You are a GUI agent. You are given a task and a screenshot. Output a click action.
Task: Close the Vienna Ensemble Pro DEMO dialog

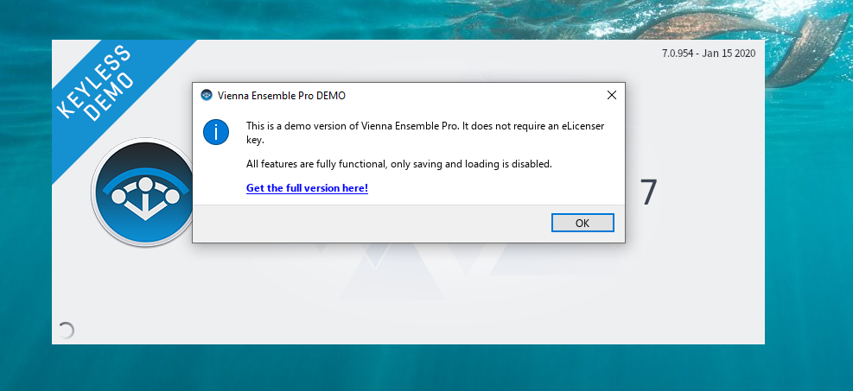612,96
